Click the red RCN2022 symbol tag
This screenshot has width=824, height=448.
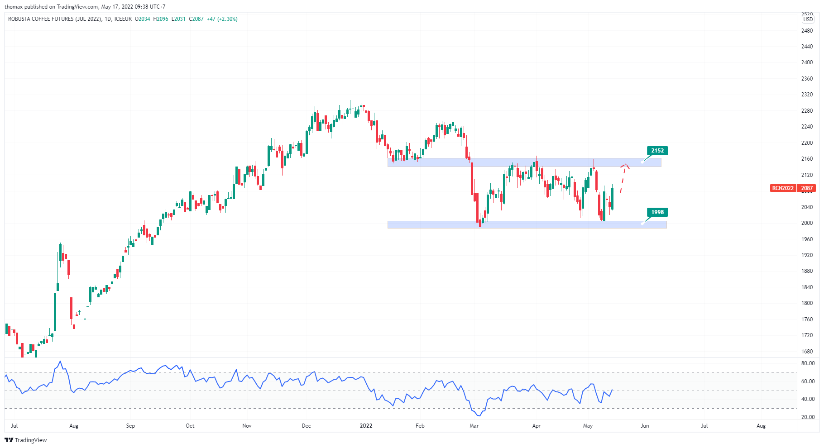tap(782, 188)
